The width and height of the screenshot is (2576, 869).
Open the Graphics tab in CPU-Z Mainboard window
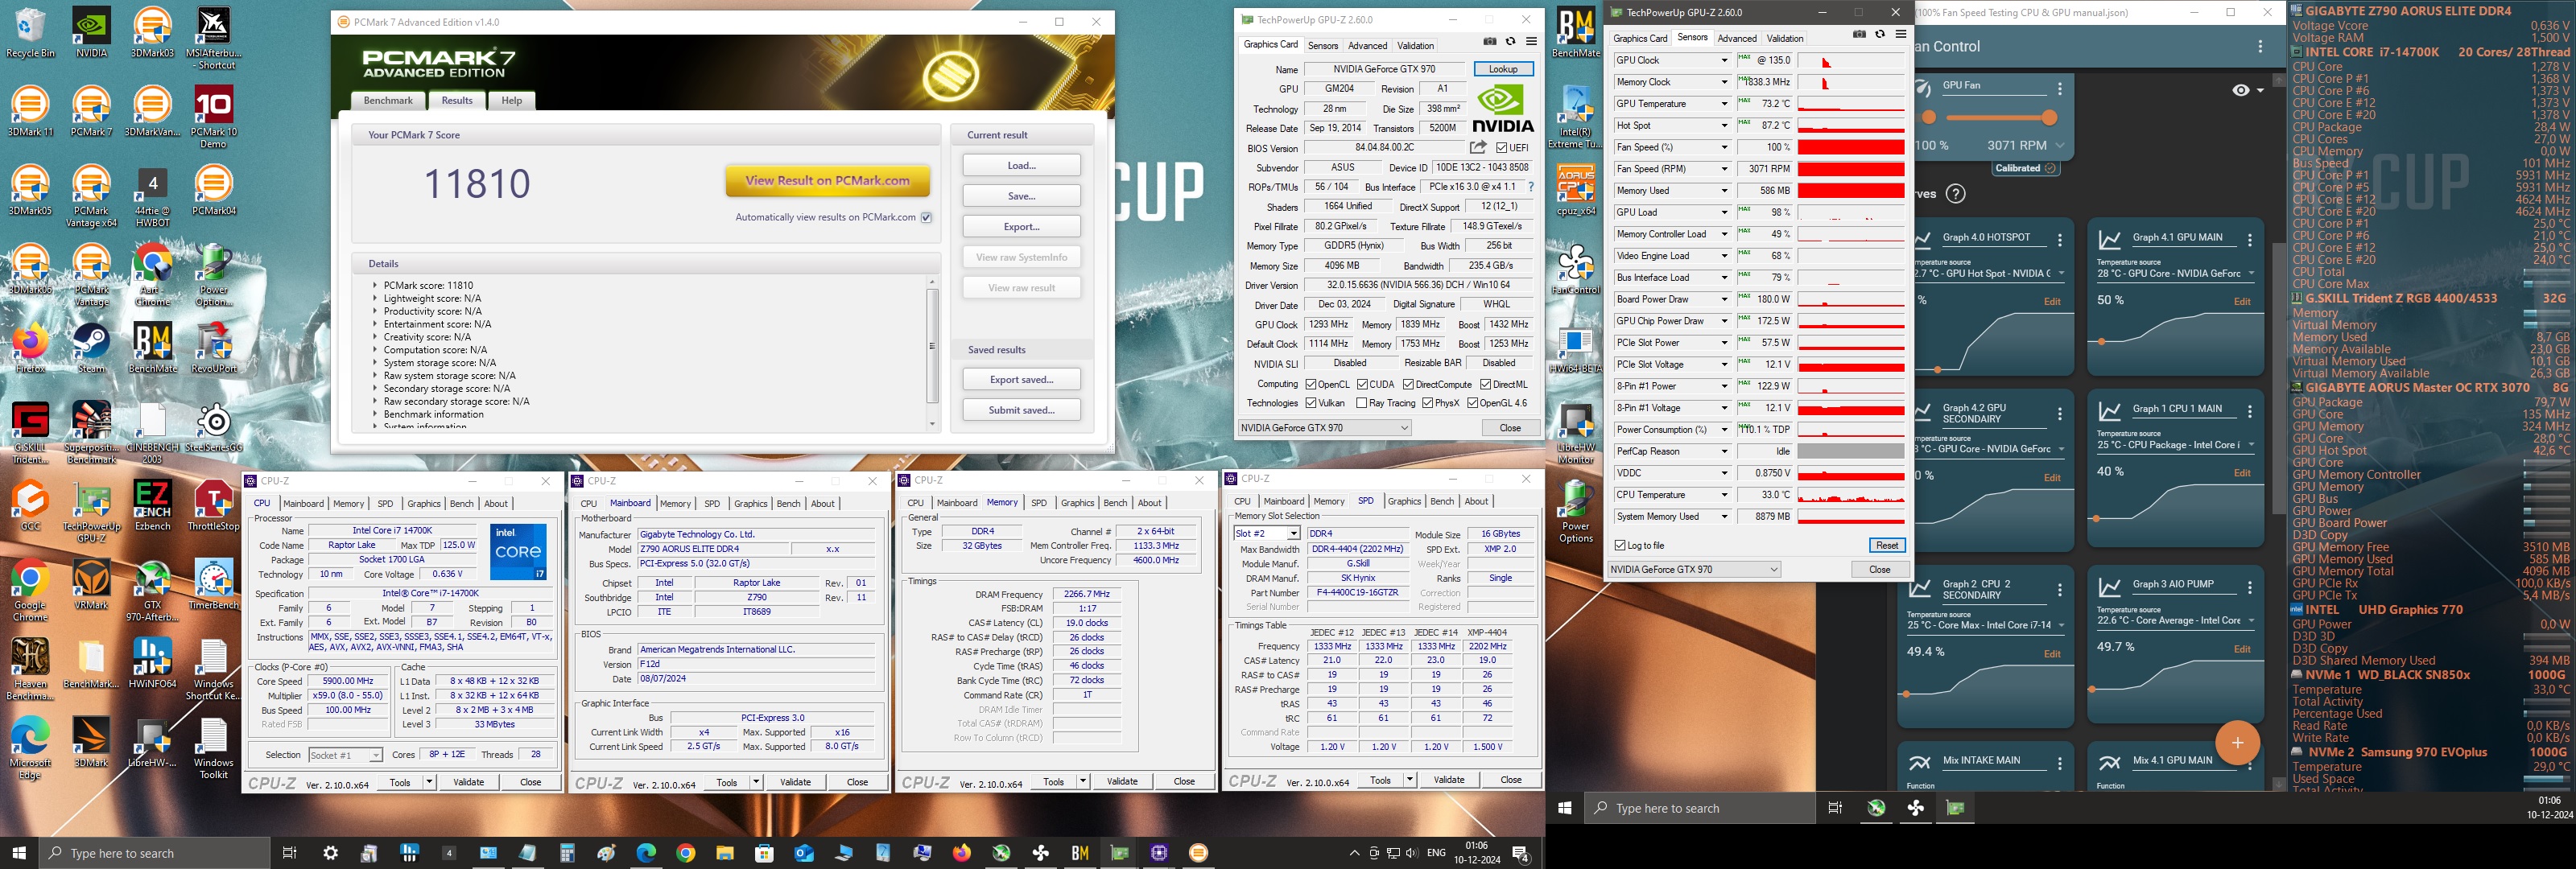[751, 504]
